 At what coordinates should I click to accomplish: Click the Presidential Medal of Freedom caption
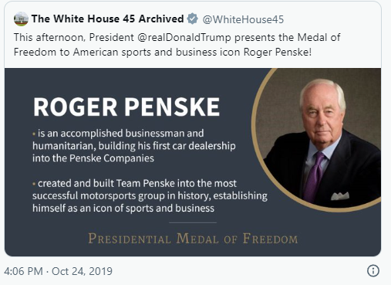coord(193,239)
